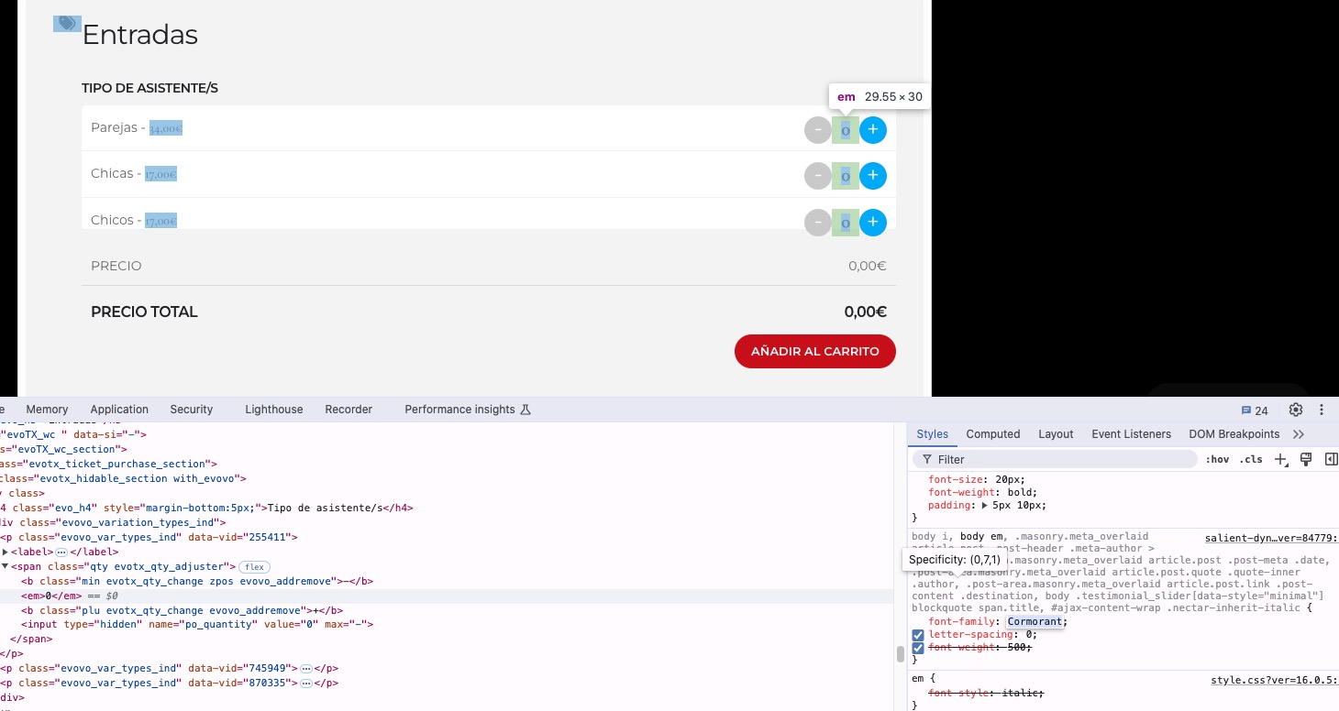Collapse the span qty evotx_qty_adjuster node

pos(6,567)
